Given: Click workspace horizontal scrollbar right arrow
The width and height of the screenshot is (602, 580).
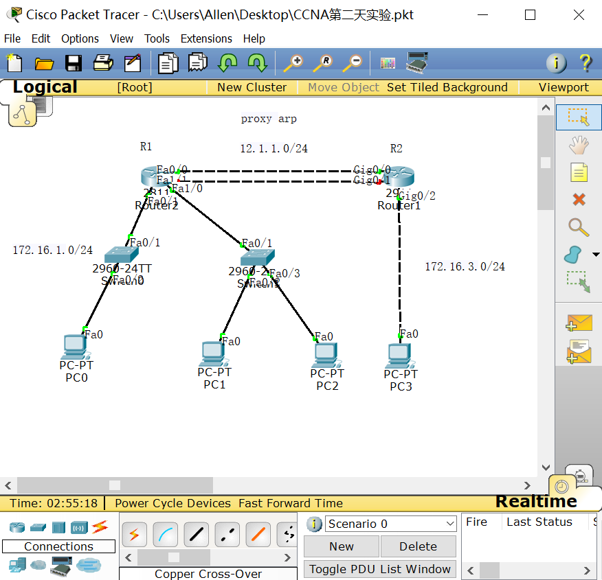Looking at the screenshot, I should 527,485.
